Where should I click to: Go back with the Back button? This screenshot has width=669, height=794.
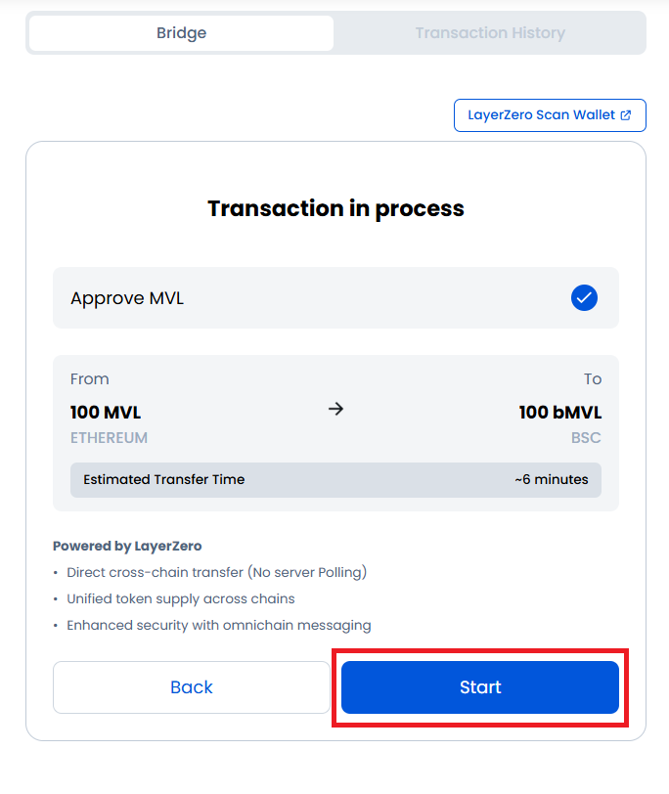[x=192, y=687]
